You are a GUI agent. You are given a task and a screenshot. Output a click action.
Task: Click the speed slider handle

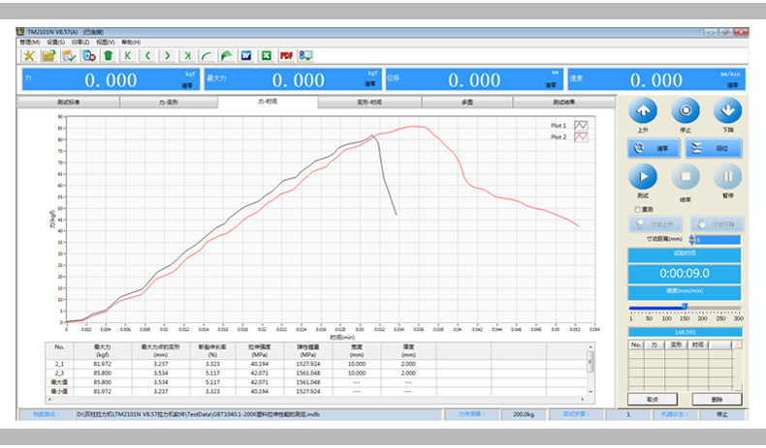(685, 306)
